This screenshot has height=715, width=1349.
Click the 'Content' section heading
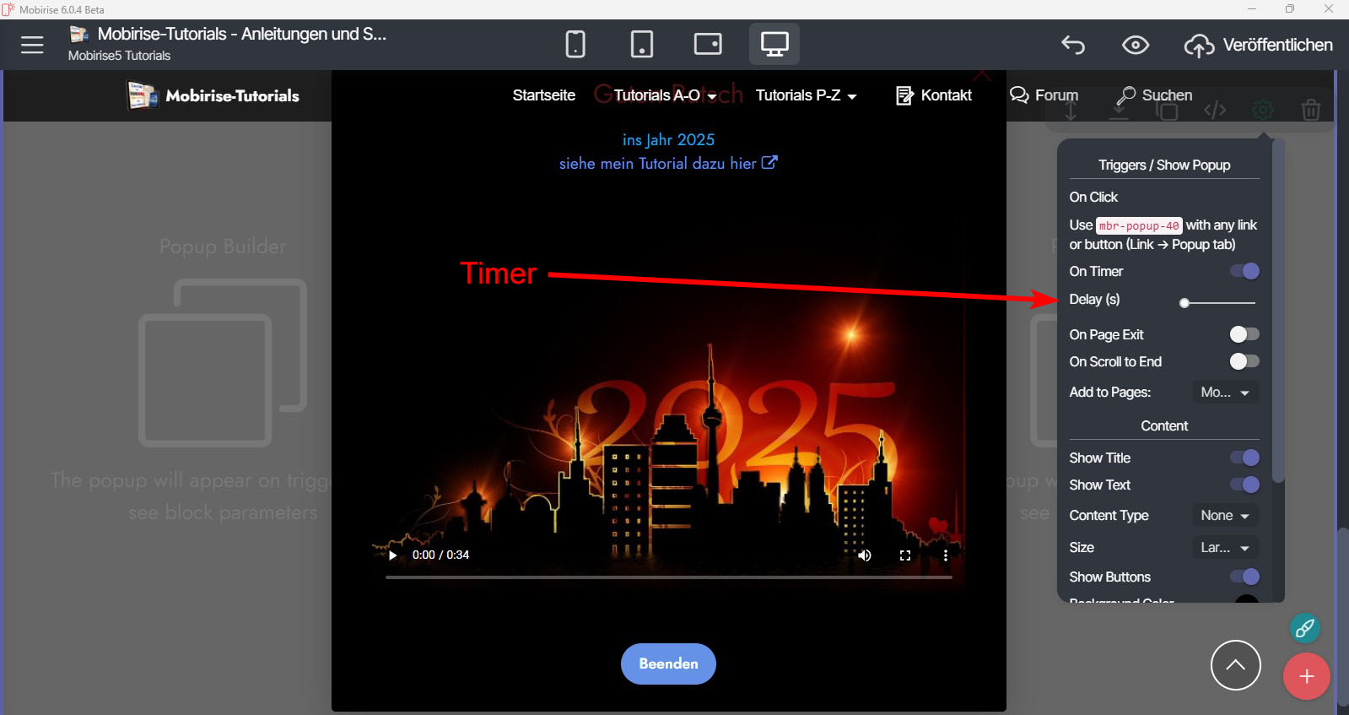click(1164, 425)
